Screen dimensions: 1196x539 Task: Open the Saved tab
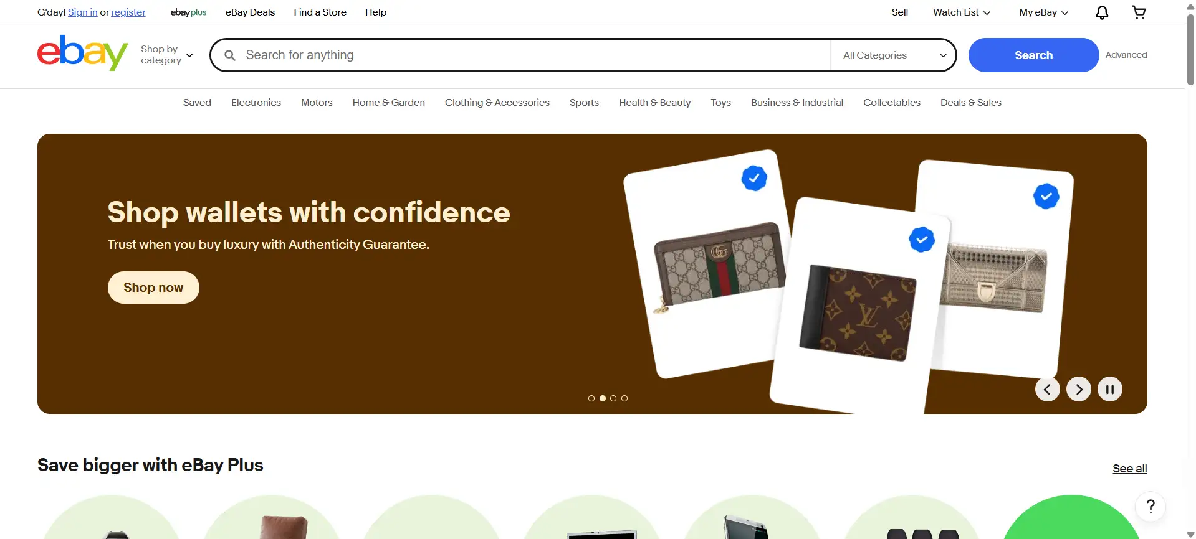point(197,103)
